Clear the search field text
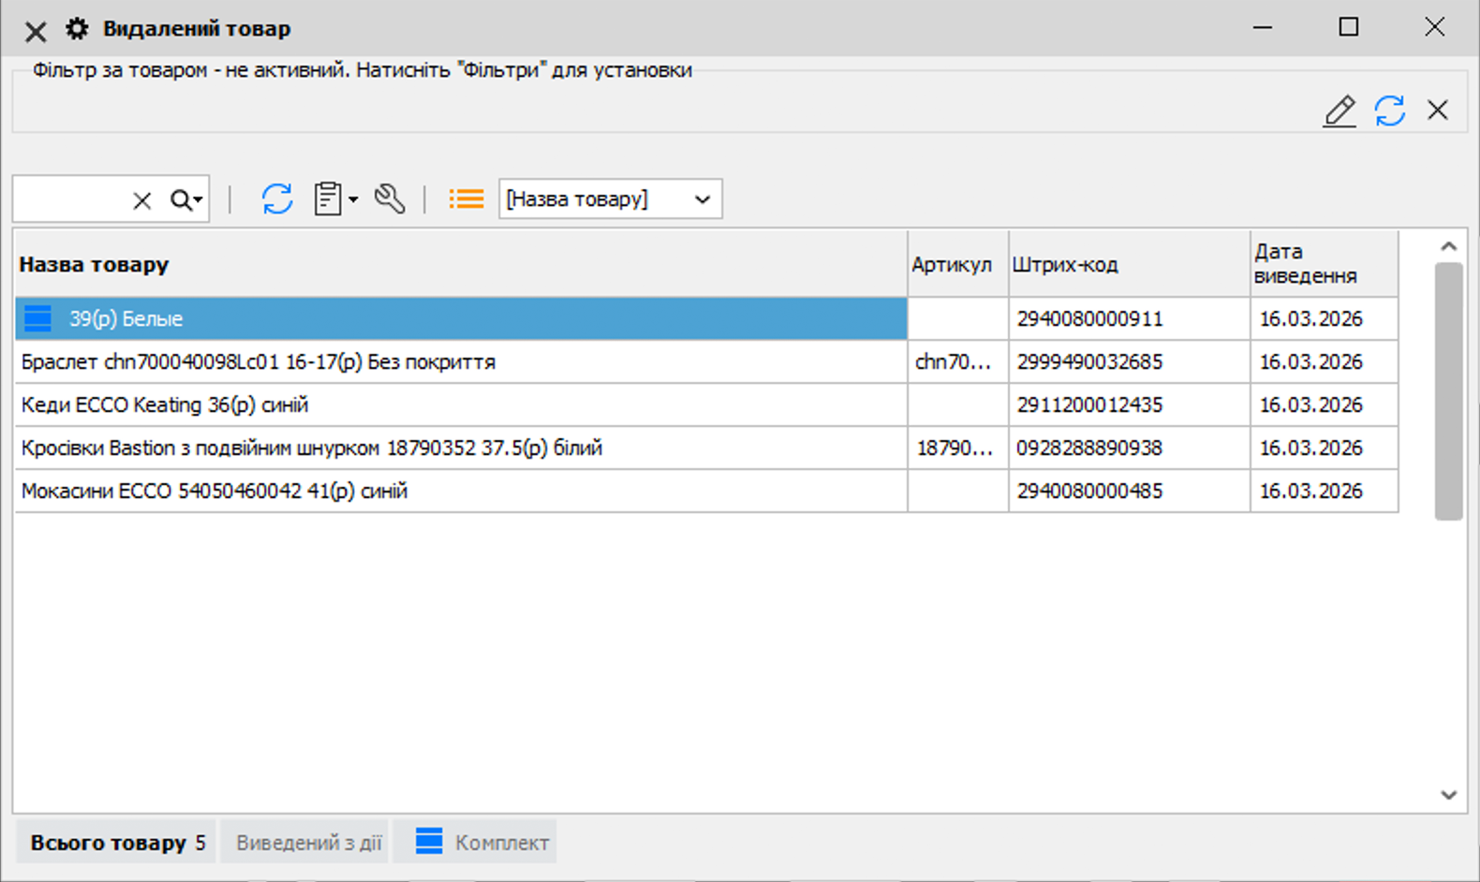Viewport: 1480px width, 882px height. [141, 200]
